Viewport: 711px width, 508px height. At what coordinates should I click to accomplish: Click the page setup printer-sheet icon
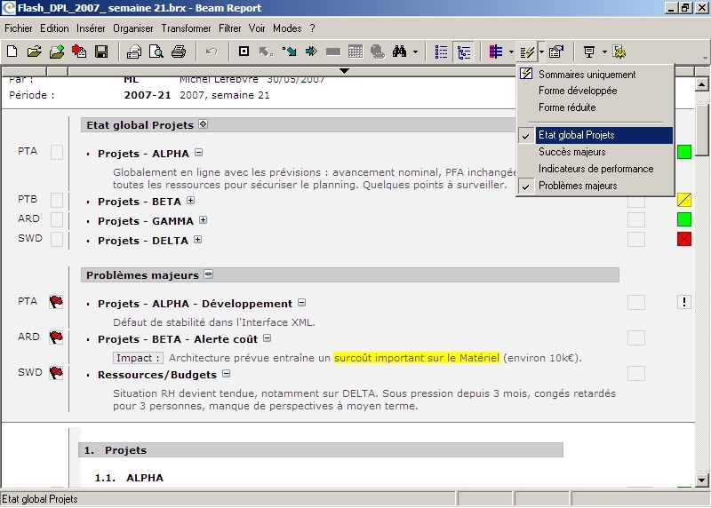134,52
